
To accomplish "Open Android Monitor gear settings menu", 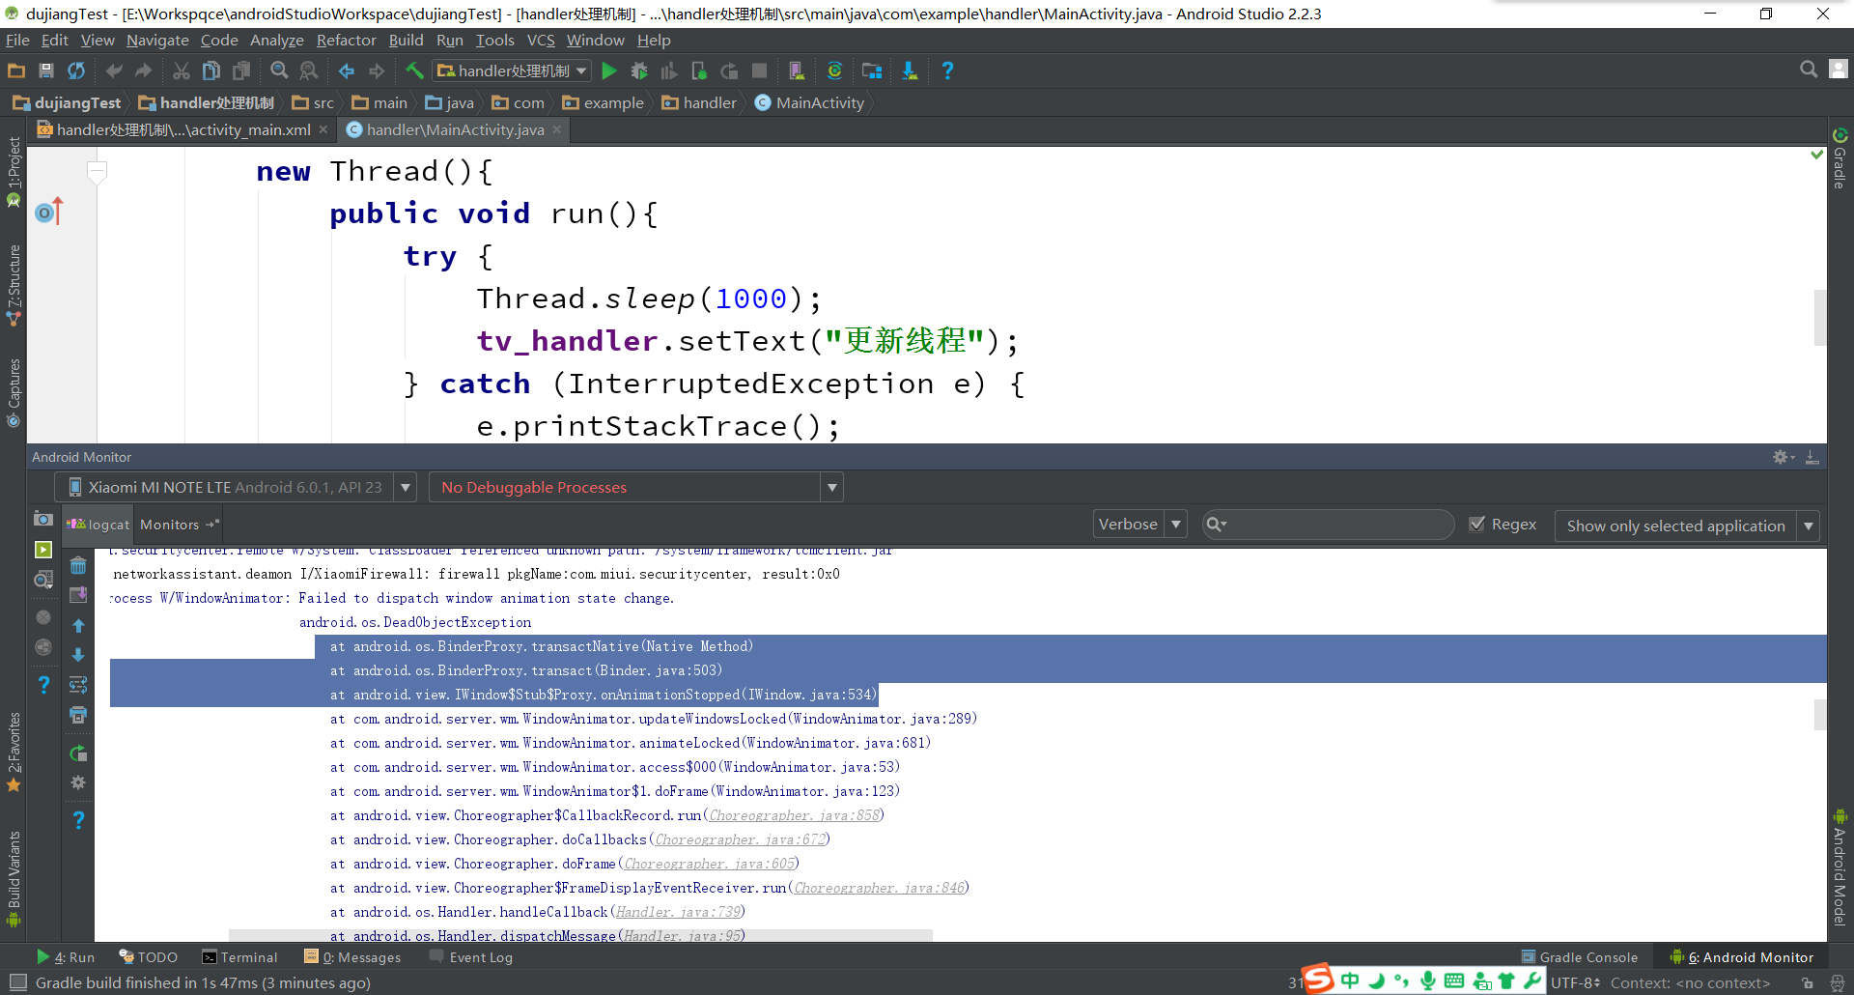I will click(x=1783, y=457).
